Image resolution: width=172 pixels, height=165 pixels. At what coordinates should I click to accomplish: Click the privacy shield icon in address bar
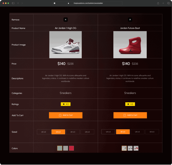(x=55, y=3)
